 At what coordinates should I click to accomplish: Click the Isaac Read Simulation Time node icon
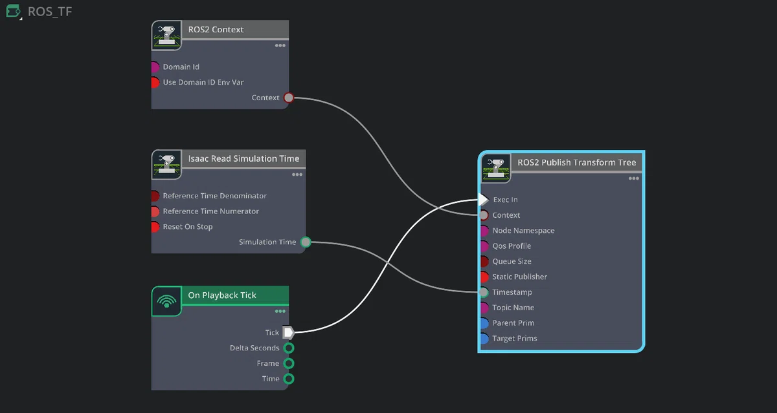166,165
